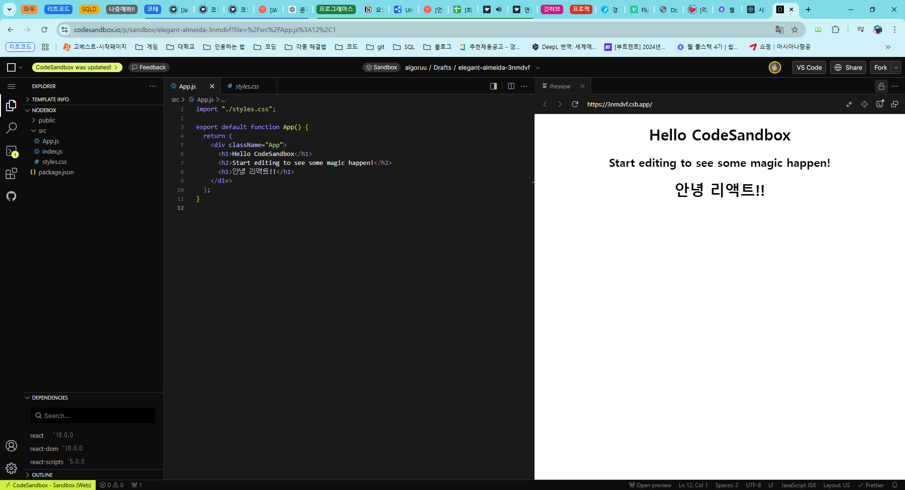The image size is (905, 490).
Task: Open the hamburger menu above activity bar
Action: 11,86
